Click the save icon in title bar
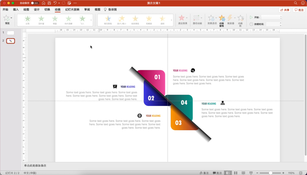This screenshot has width=307, height=175. pos(49,3)
